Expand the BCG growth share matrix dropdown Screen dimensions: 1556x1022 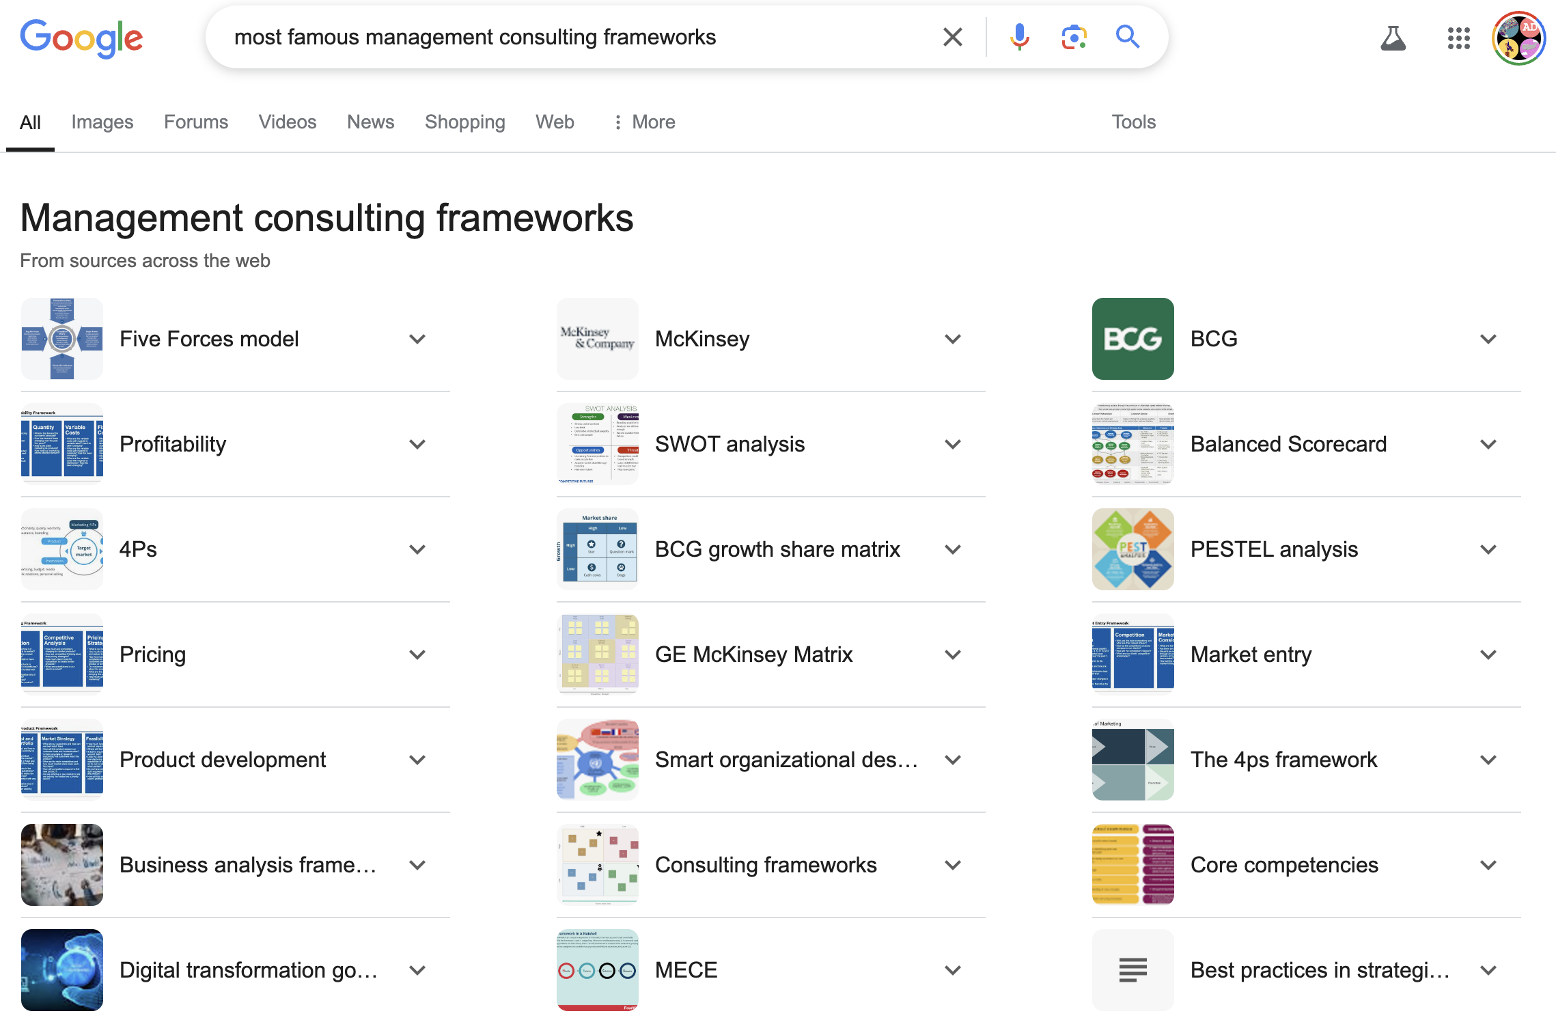pyautogui.click(x=953, y=549)
